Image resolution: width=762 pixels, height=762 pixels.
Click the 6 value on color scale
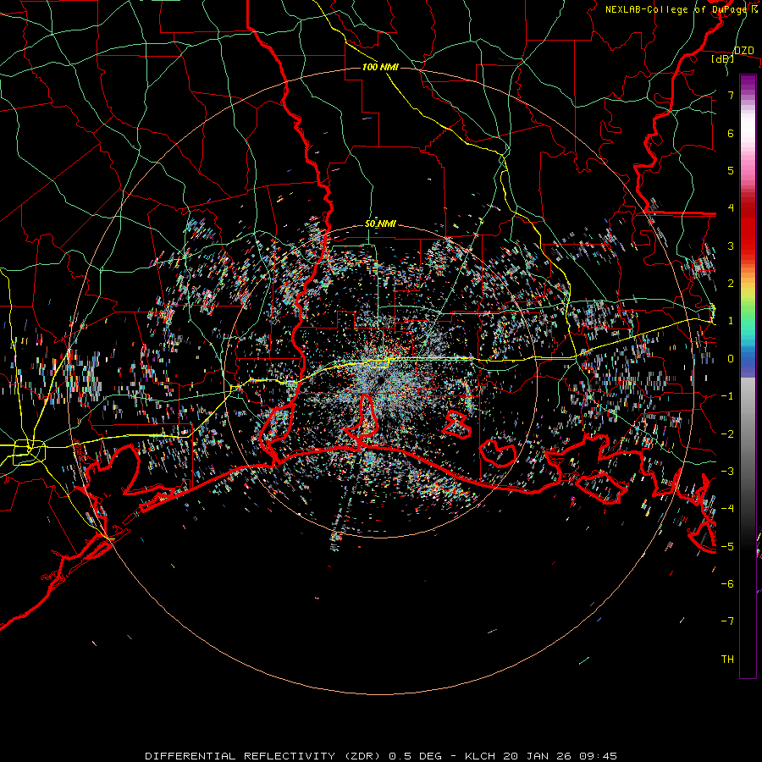[731, 133]
